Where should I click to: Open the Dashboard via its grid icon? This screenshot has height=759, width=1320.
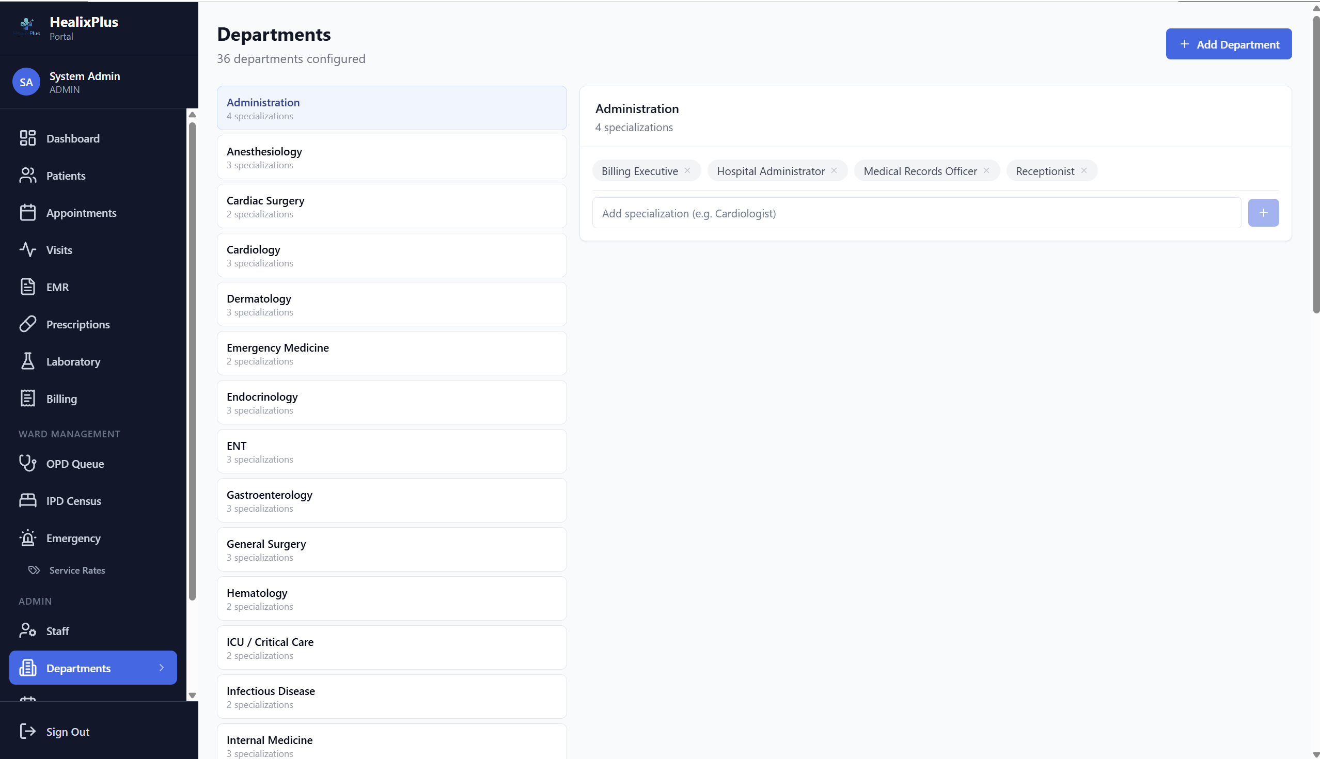(28, 138)
